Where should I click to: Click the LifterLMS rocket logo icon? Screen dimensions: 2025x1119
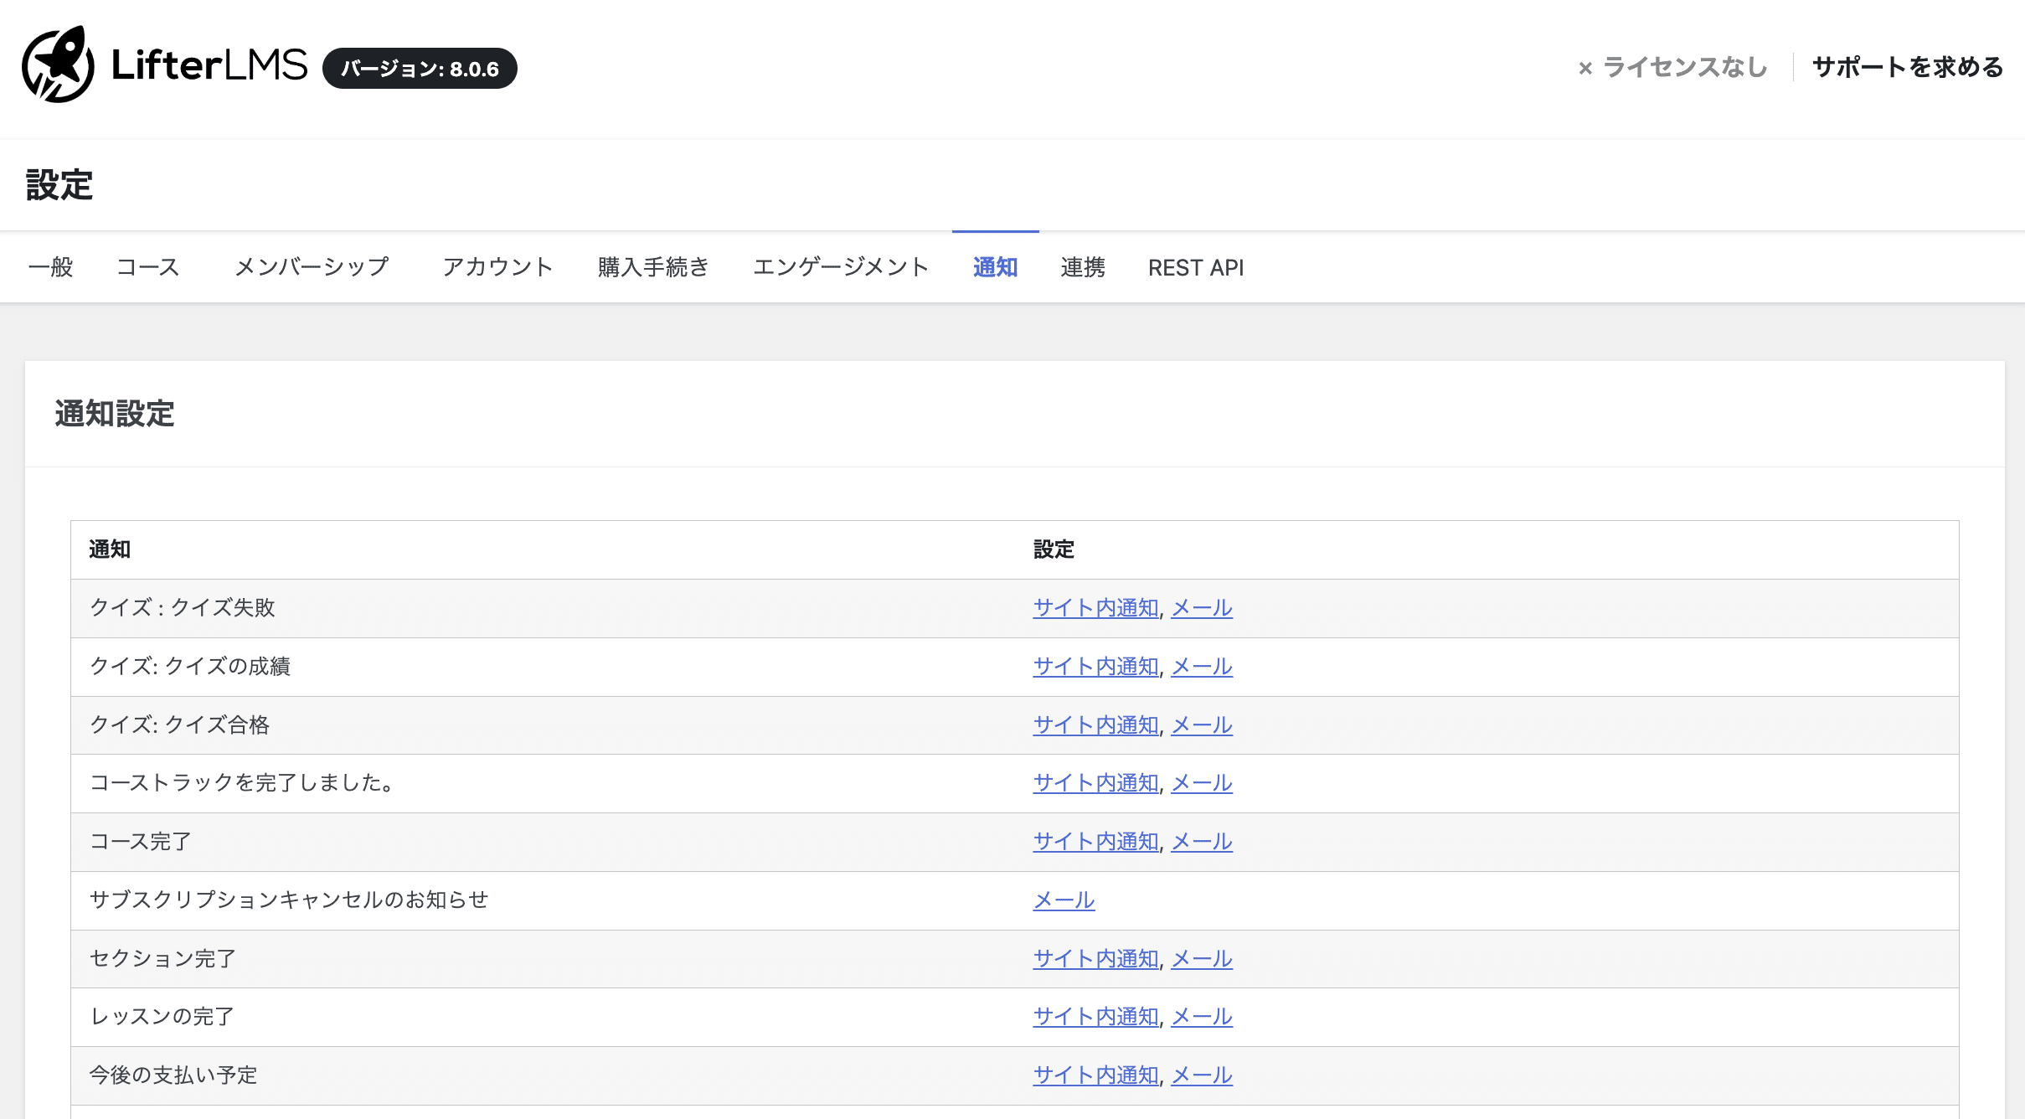[x=57, y=64]
